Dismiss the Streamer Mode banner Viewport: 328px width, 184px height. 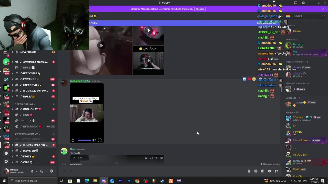[323, 9]
